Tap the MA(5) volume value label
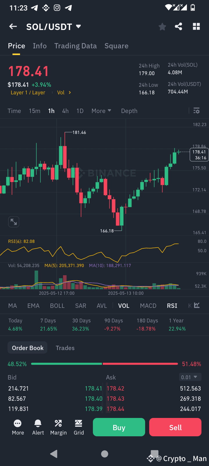209x466 pixels. 64,266
